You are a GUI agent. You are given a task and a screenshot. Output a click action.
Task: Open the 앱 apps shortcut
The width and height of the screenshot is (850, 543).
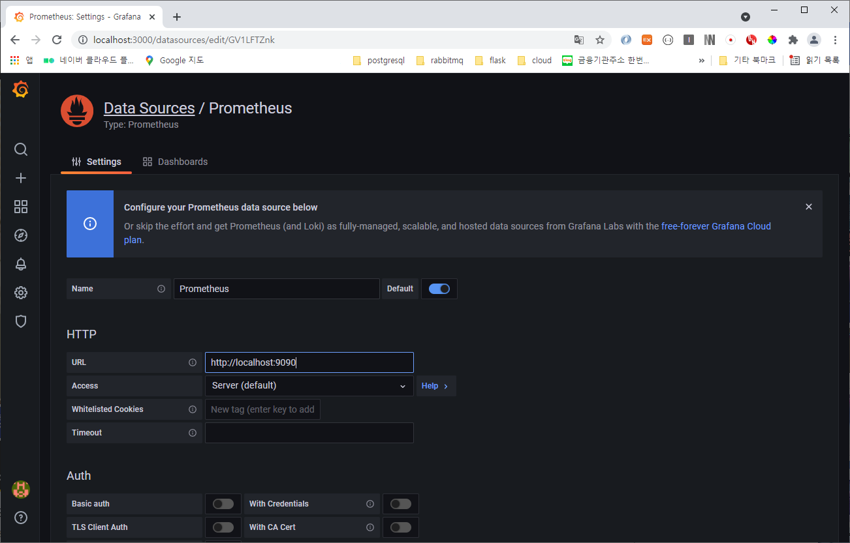coord(22,61)
